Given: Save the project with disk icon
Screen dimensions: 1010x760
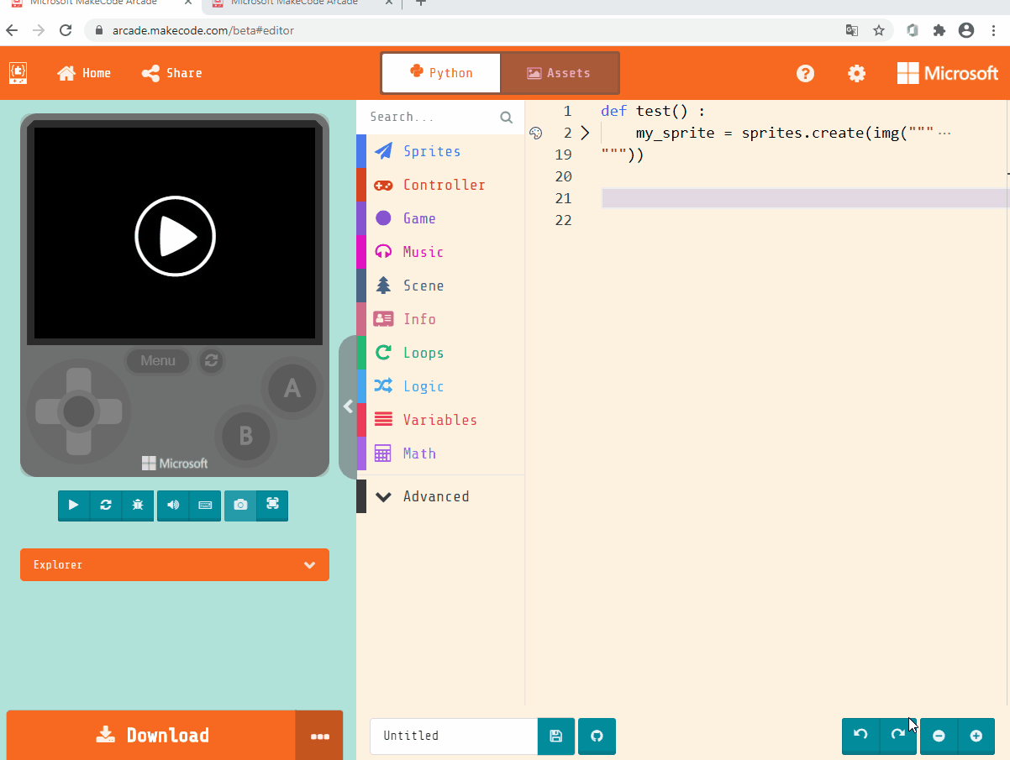Looking at the screenshot, I should [556, 736].
